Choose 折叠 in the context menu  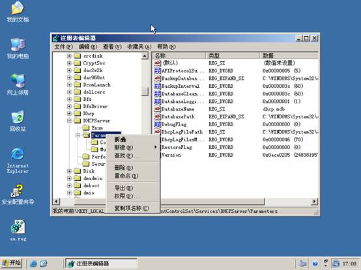tap(133, 139)
